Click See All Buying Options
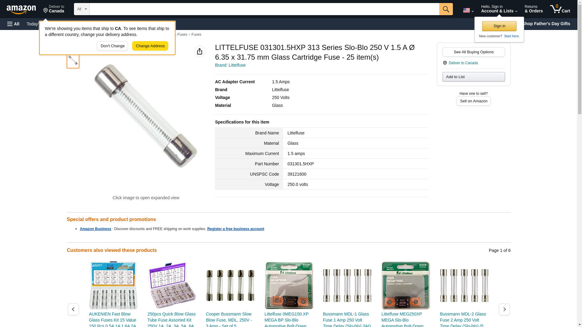This screenshot has height=327, width=582. point(473,52)
